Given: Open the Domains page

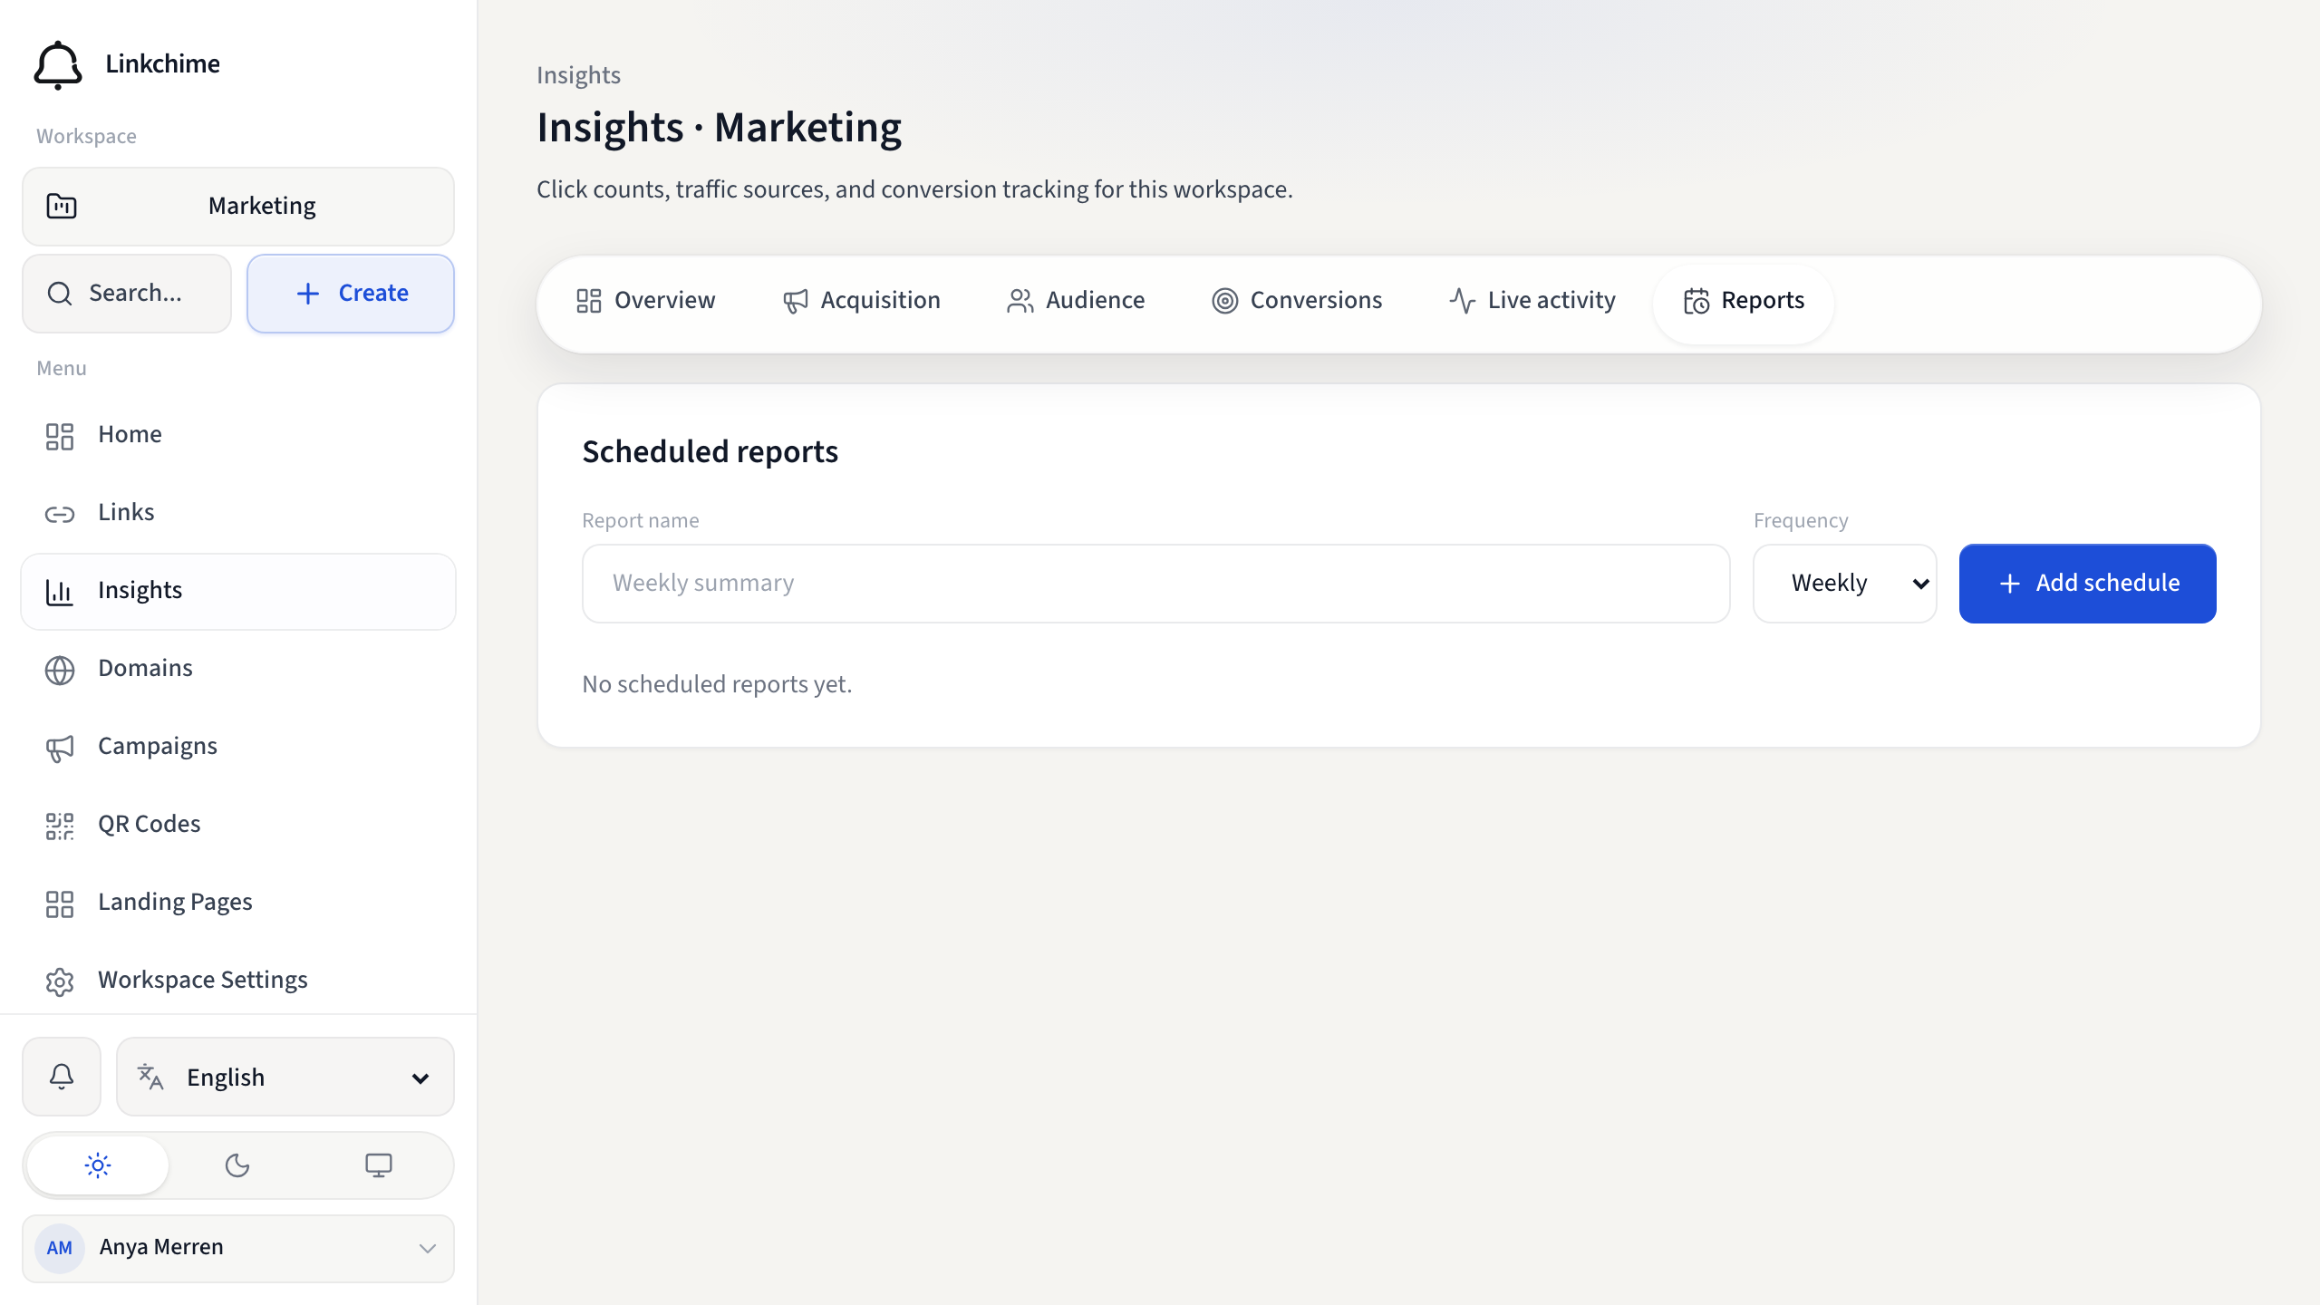Looking at the screenshot, I should [238, 669].
